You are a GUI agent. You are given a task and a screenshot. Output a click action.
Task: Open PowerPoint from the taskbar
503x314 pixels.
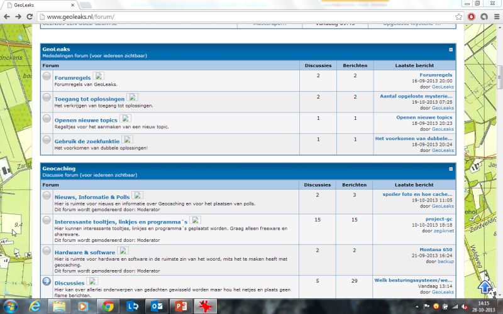click(181, 306)
